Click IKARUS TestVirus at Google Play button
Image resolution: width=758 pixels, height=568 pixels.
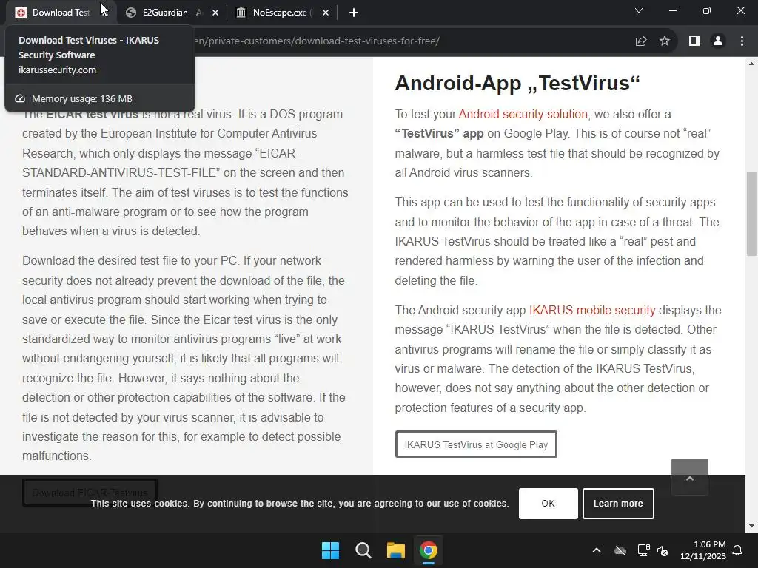click(476, 444)
